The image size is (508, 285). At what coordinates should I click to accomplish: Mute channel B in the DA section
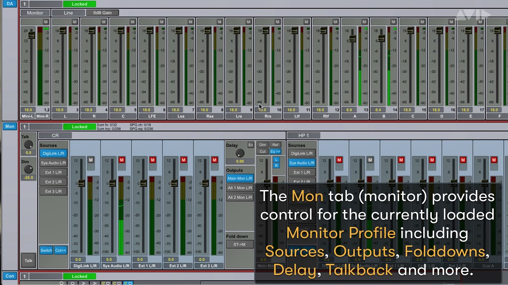pos(393,22)
